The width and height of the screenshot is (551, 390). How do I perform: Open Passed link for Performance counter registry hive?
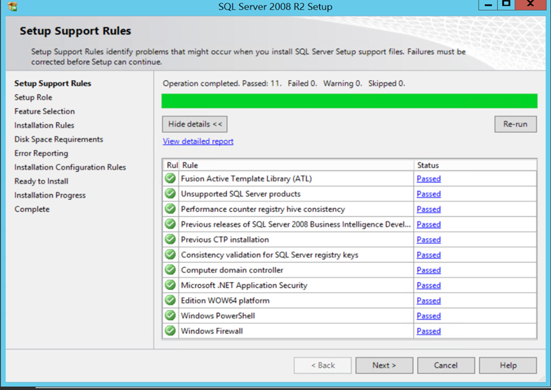coord(429,209)
